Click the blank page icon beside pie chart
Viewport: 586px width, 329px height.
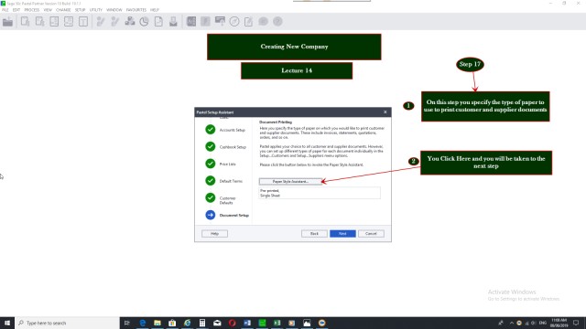tap(158, 22)
